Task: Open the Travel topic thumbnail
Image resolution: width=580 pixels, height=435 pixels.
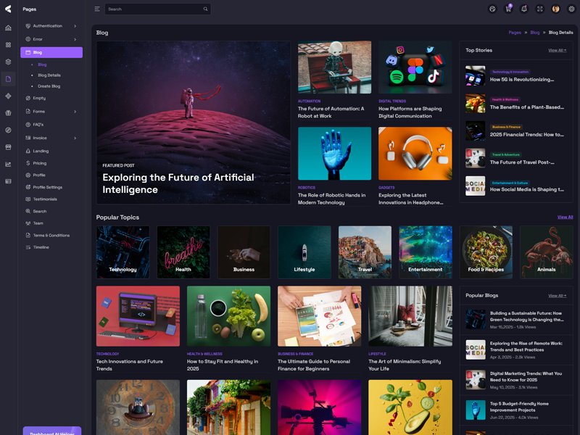Action: tap(365, 252)
